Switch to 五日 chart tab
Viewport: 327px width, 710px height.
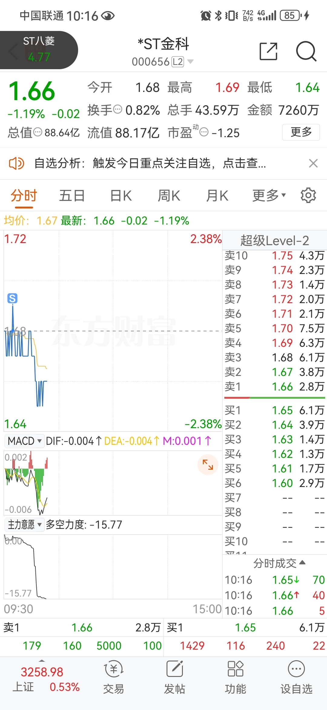pos(72,195)
